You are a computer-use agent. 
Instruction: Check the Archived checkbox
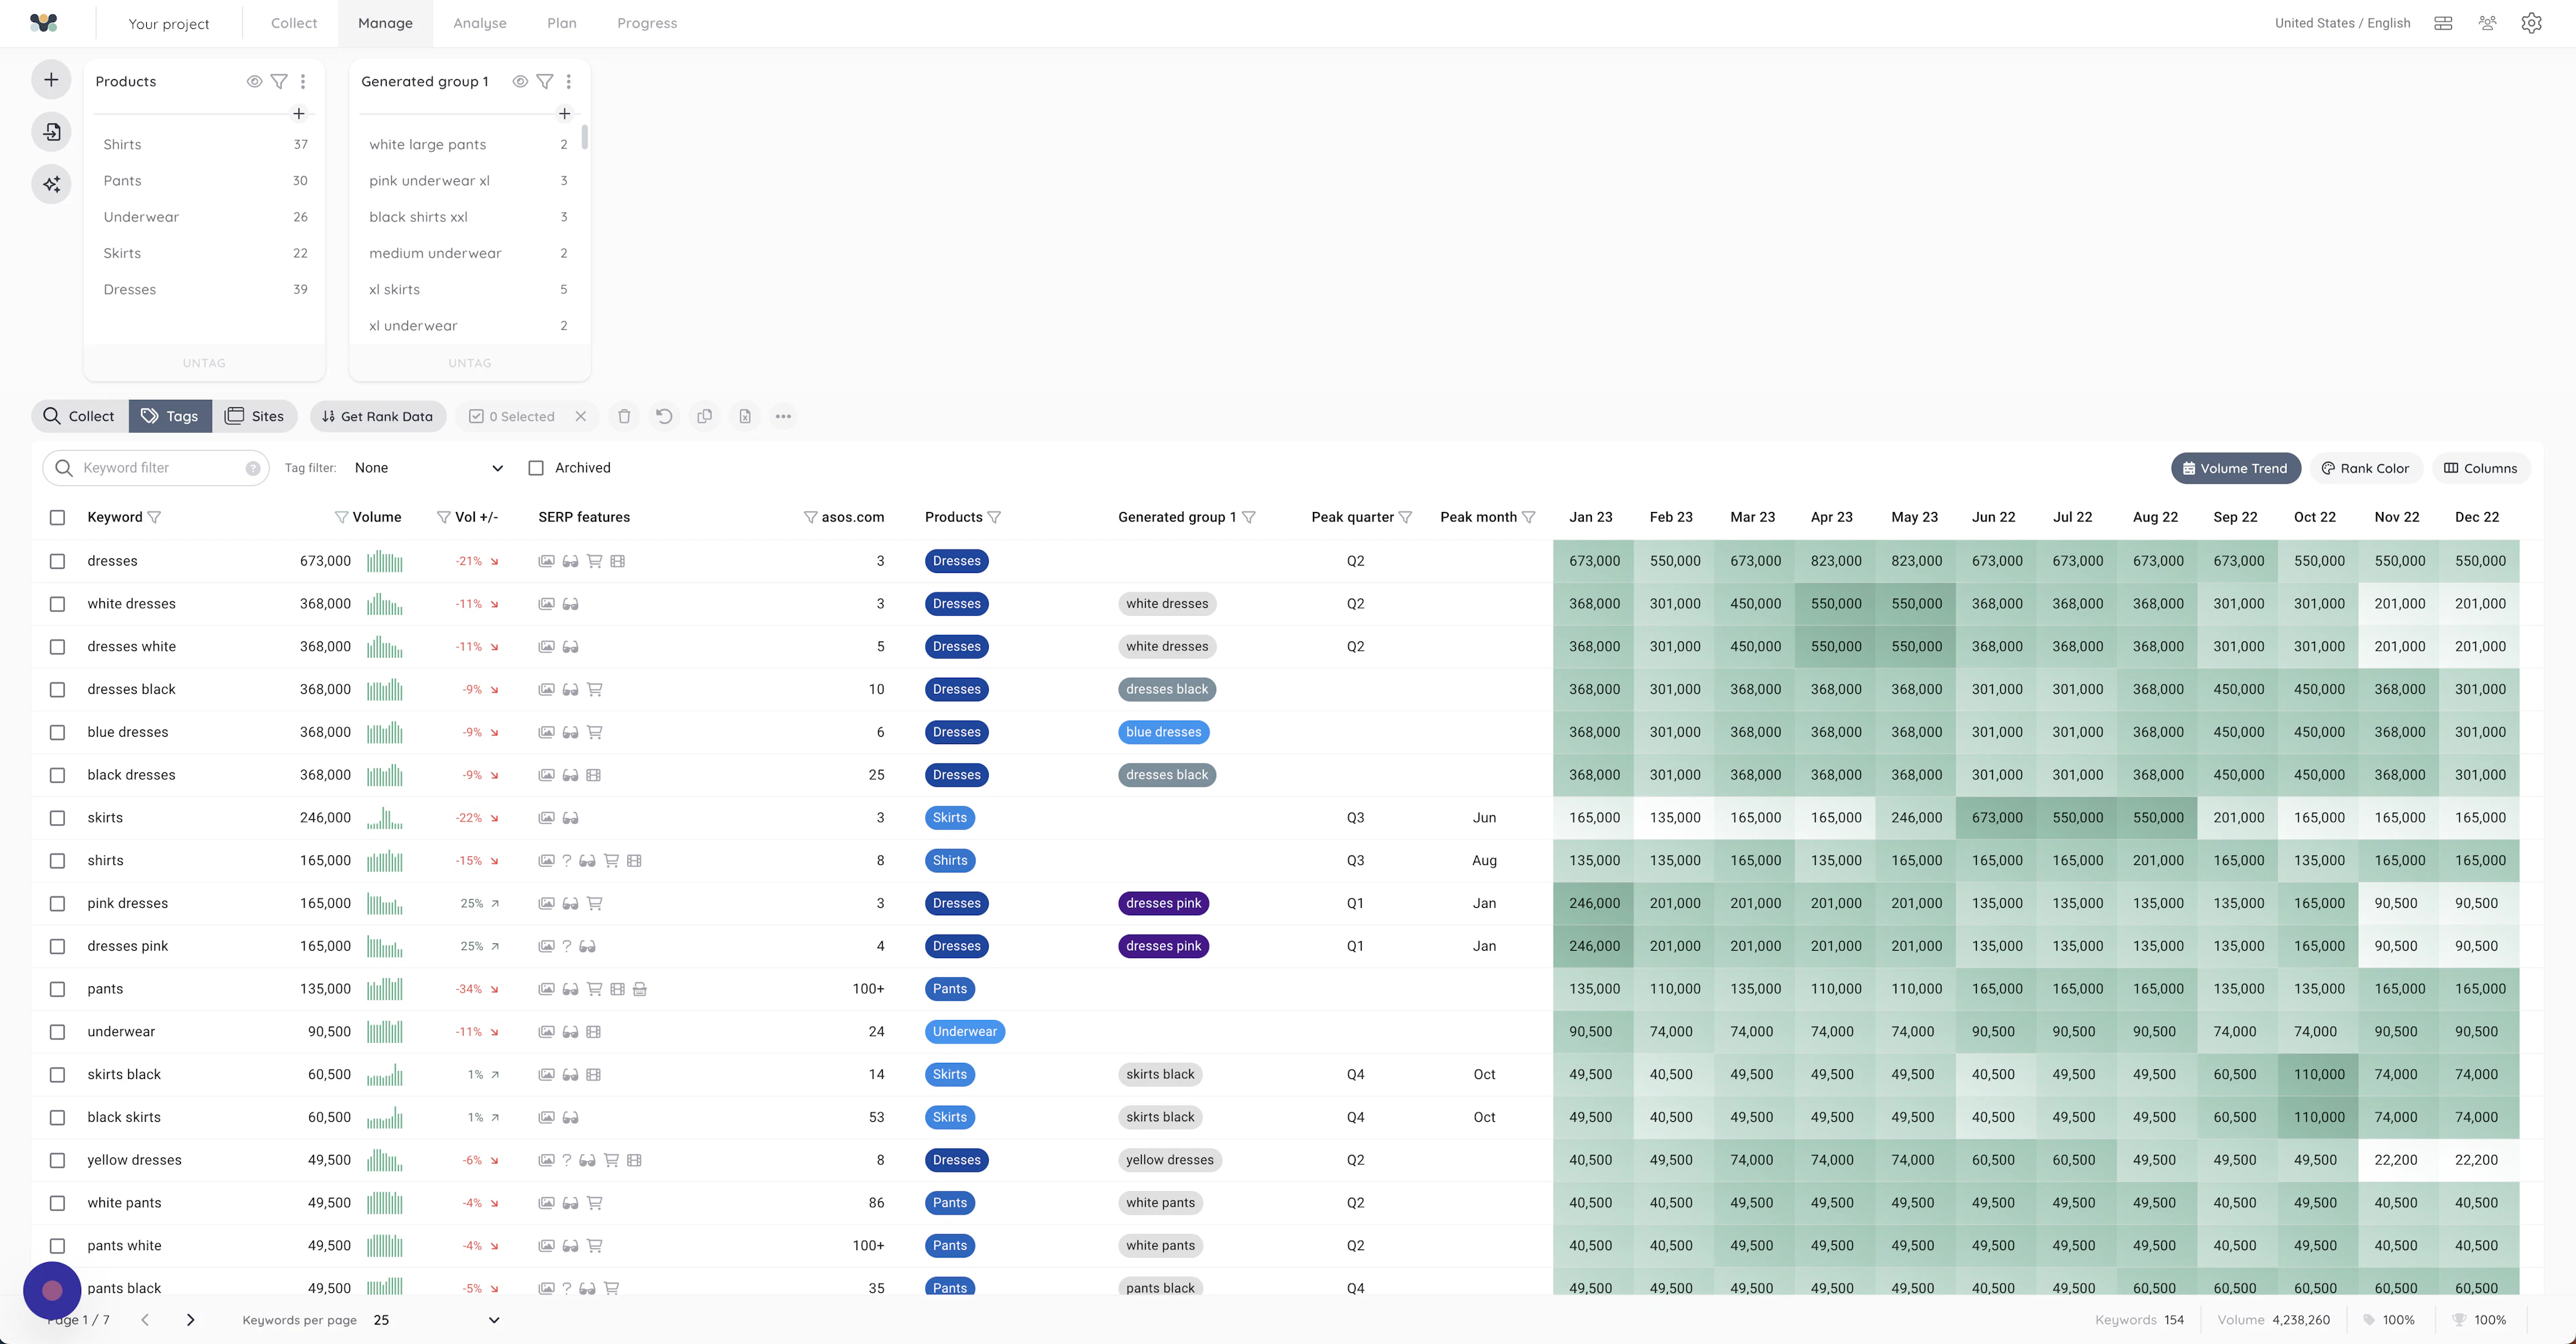[536, 468]
